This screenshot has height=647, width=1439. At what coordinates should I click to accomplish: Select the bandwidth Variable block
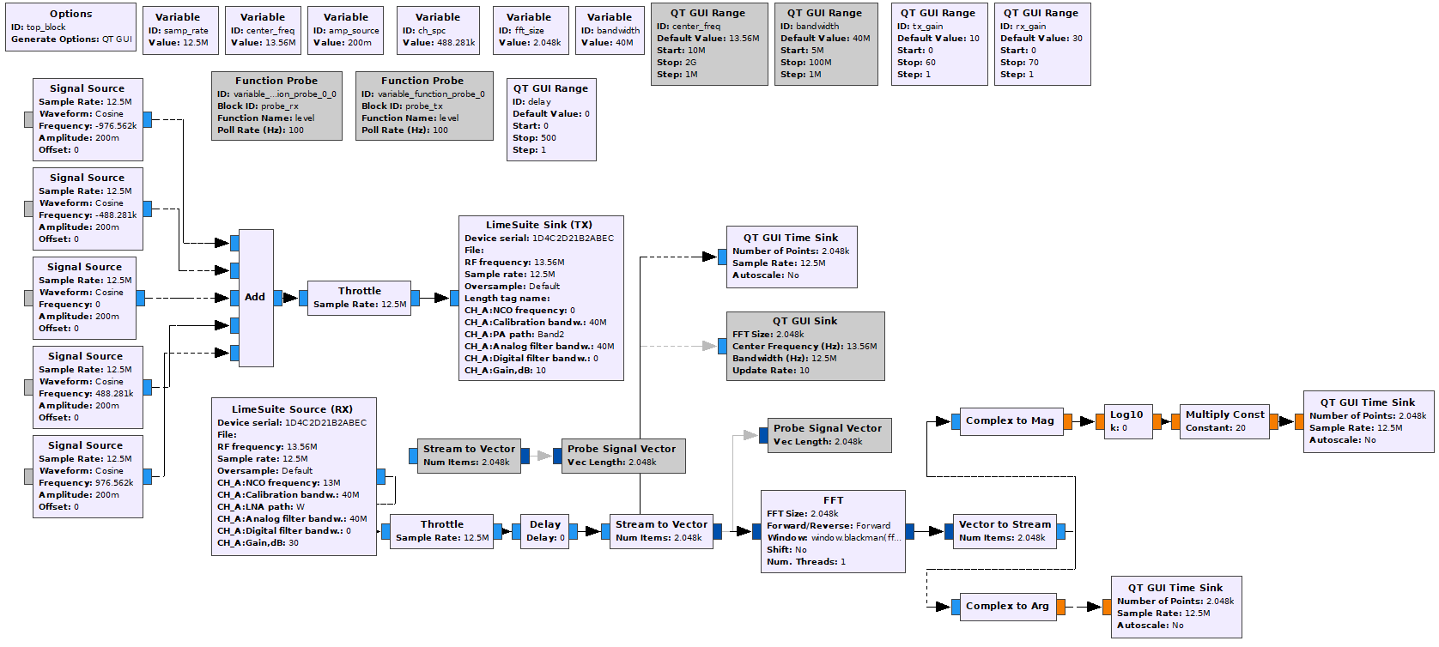pos(610,31)
